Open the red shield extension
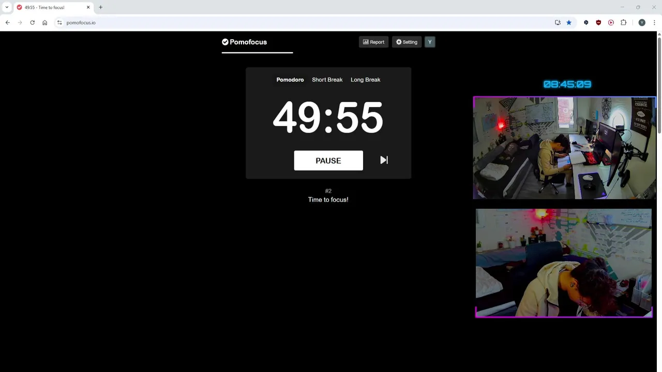Viewport: 662px width, 372px height. (598, 23)
